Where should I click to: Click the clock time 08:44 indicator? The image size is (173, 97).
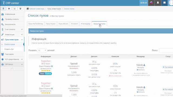(144, 3)
